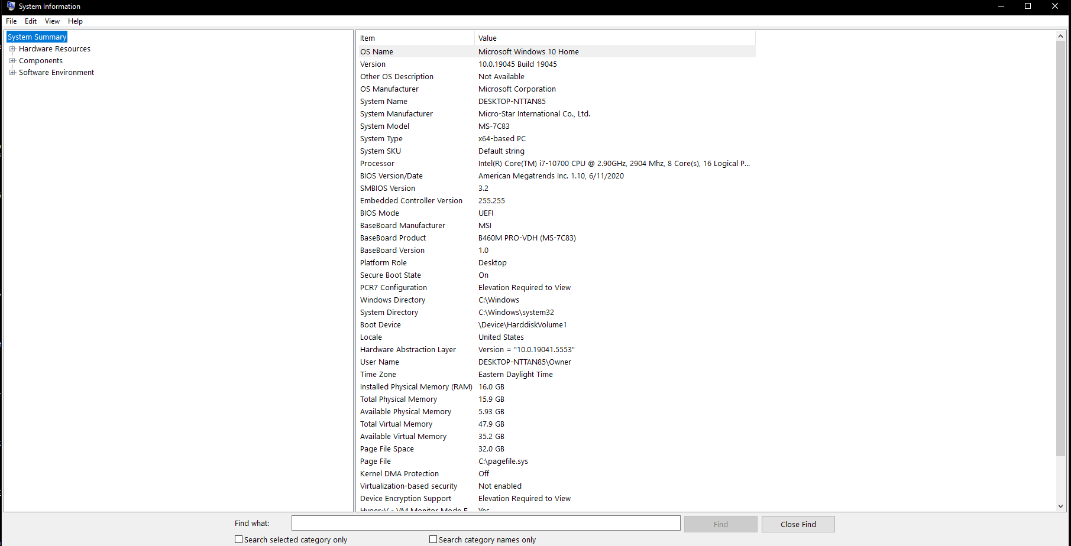Screen dimensions: 1071x546
Task: Click the Other OS Description row
Action: pos(557,76)
